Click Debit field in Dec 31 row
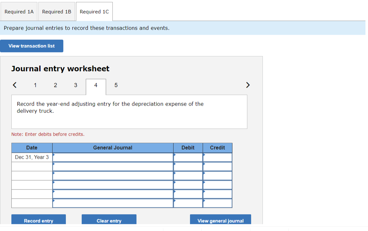The width and height of the screenshot is (368, 231). (188, 157)
